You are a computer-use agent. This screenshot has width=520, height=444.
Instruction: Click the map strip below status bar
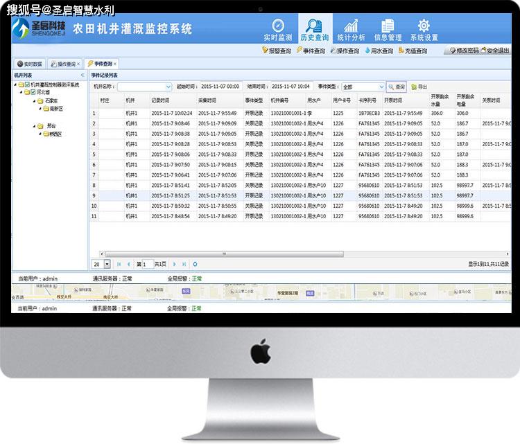[261, 292]
